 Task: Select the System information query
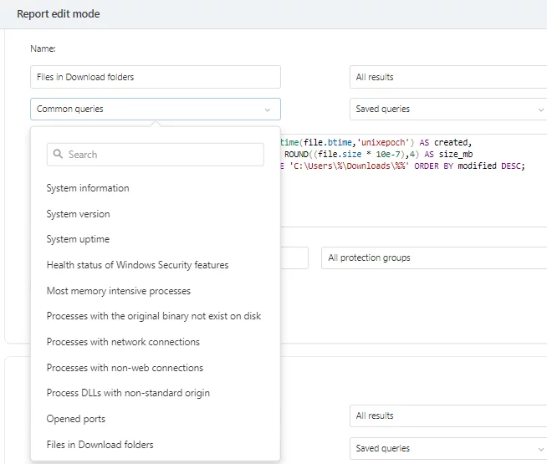[x=88, y=188]
